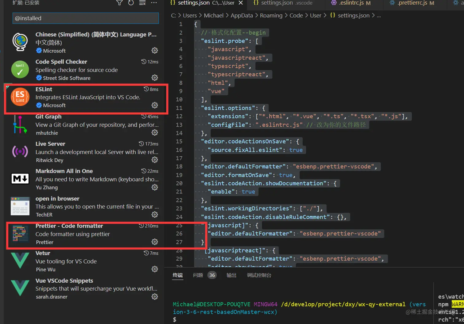This screenshot has height=324, width=464.
Task: Open Markdown All in One title
Action: pos(64,171)
